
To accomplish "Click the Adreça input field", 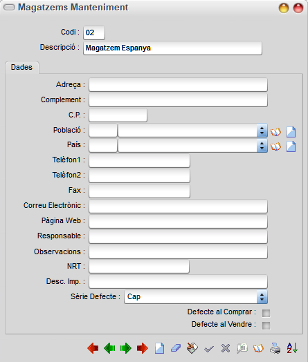I will (179, 85).
